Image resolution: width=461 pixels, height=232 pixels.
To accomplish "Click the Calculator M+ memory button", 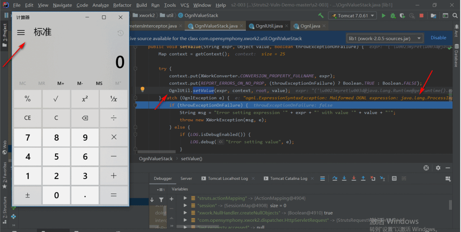I will (61, 83).
